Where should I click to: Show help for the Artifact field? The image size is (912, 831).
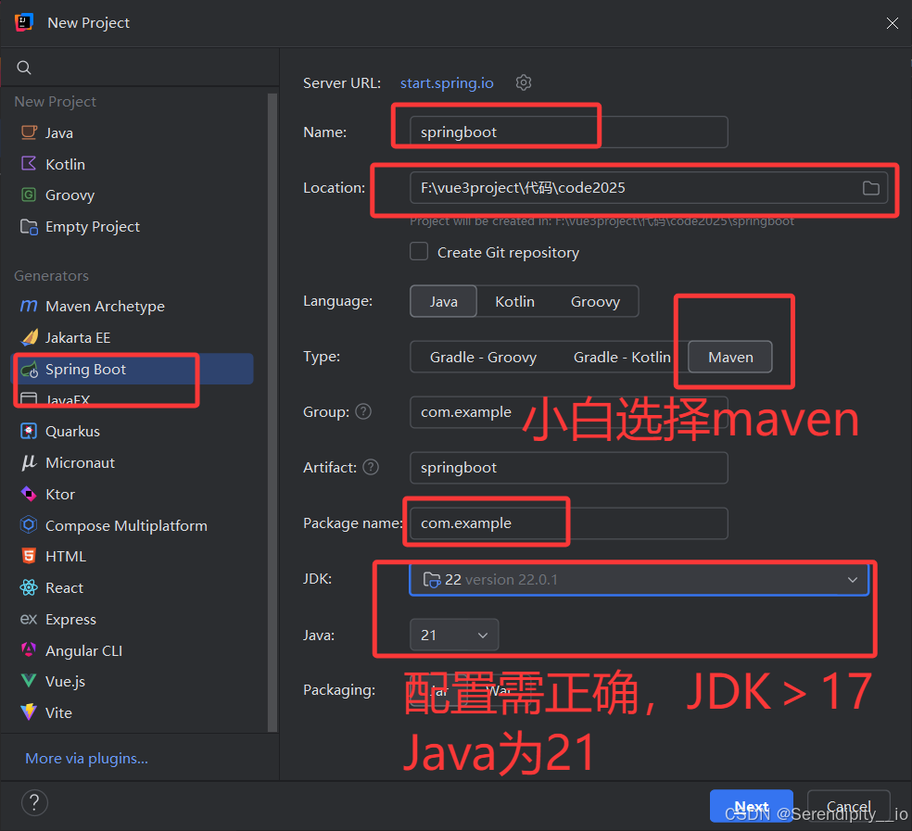(371, 467)
